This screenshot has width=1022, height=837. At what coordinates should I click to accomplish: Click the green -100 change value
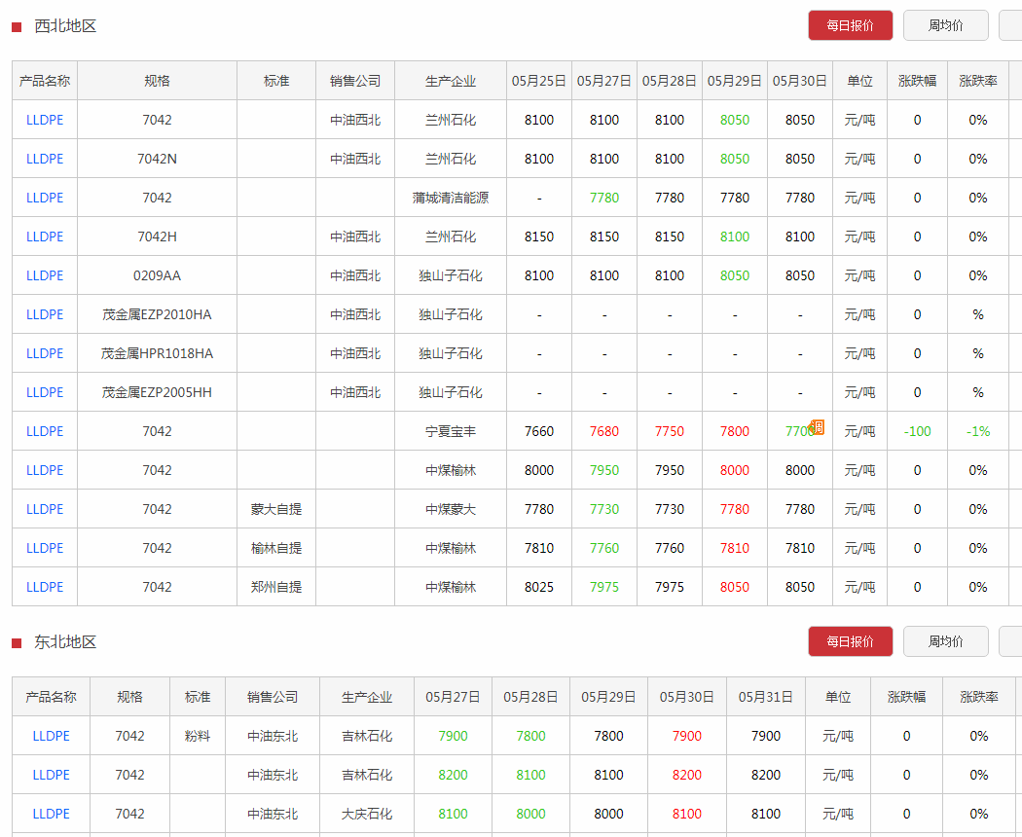tap(917, 431)
